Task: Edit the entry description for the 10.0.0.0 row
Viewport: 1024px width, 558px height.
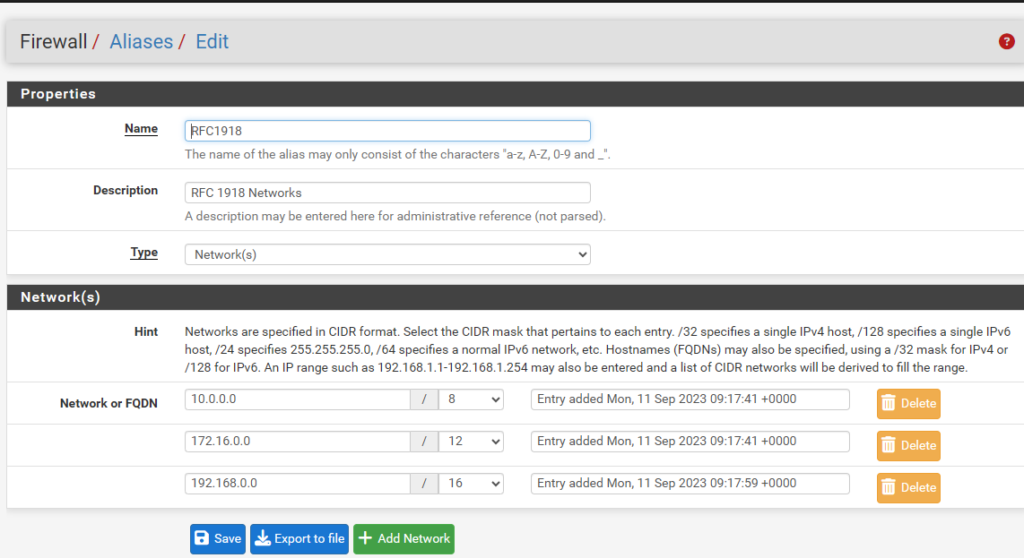Action: [690, 399]
